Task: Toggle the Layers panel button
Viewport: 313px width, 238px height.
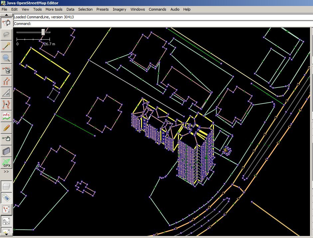Action: pos(6,186)
